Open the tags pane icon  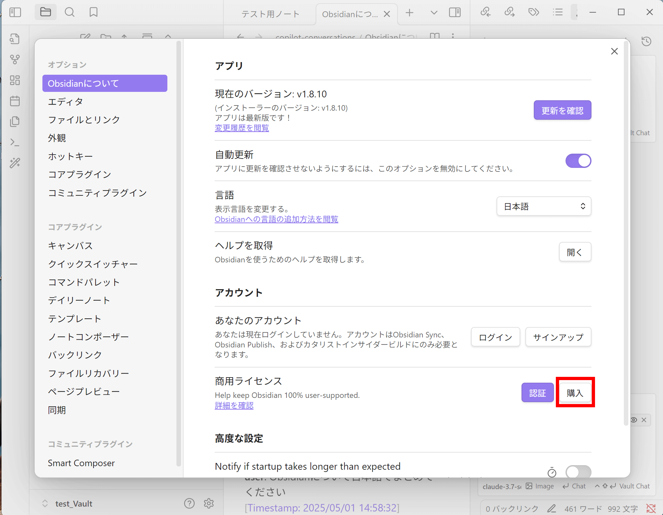pyautogui.click(x=534, y=12)
